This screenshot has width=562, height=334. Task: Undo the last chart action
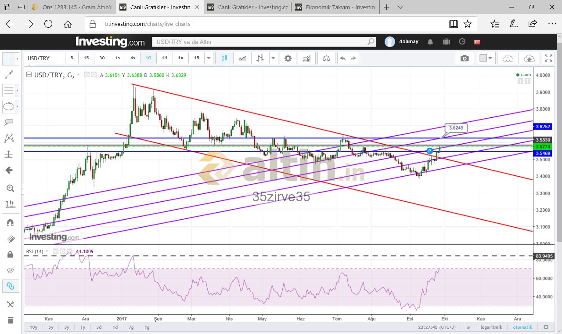click(342, 58)
